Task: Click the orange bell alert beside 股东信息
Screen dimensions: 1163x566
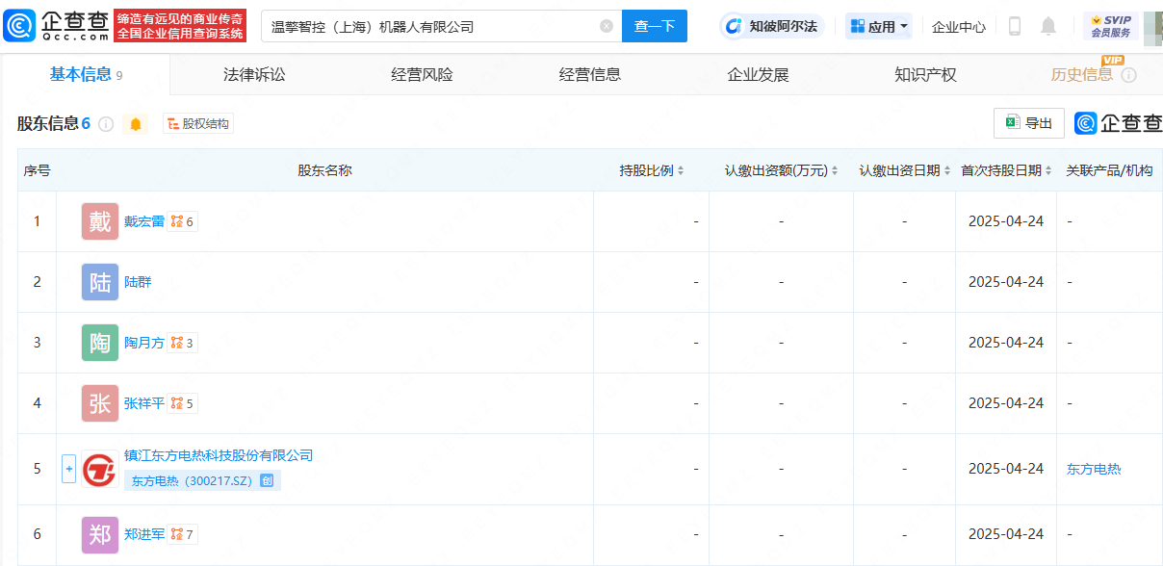Action: click(x=136, y=124)
